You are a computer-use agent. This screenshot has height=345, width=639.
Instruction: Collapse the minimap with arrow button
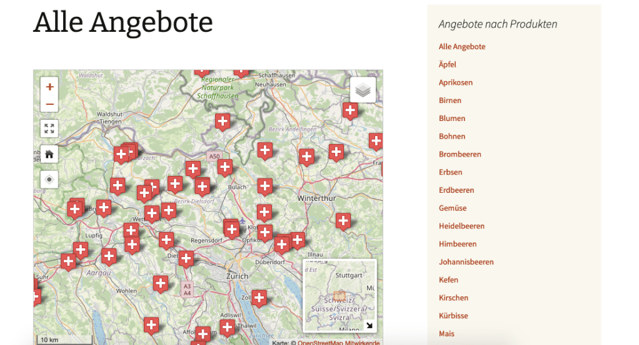coord(369,325)
